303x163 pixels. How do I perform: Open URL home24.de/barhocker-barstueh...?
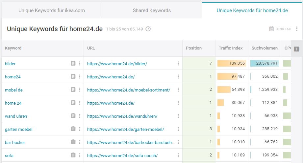131,142
